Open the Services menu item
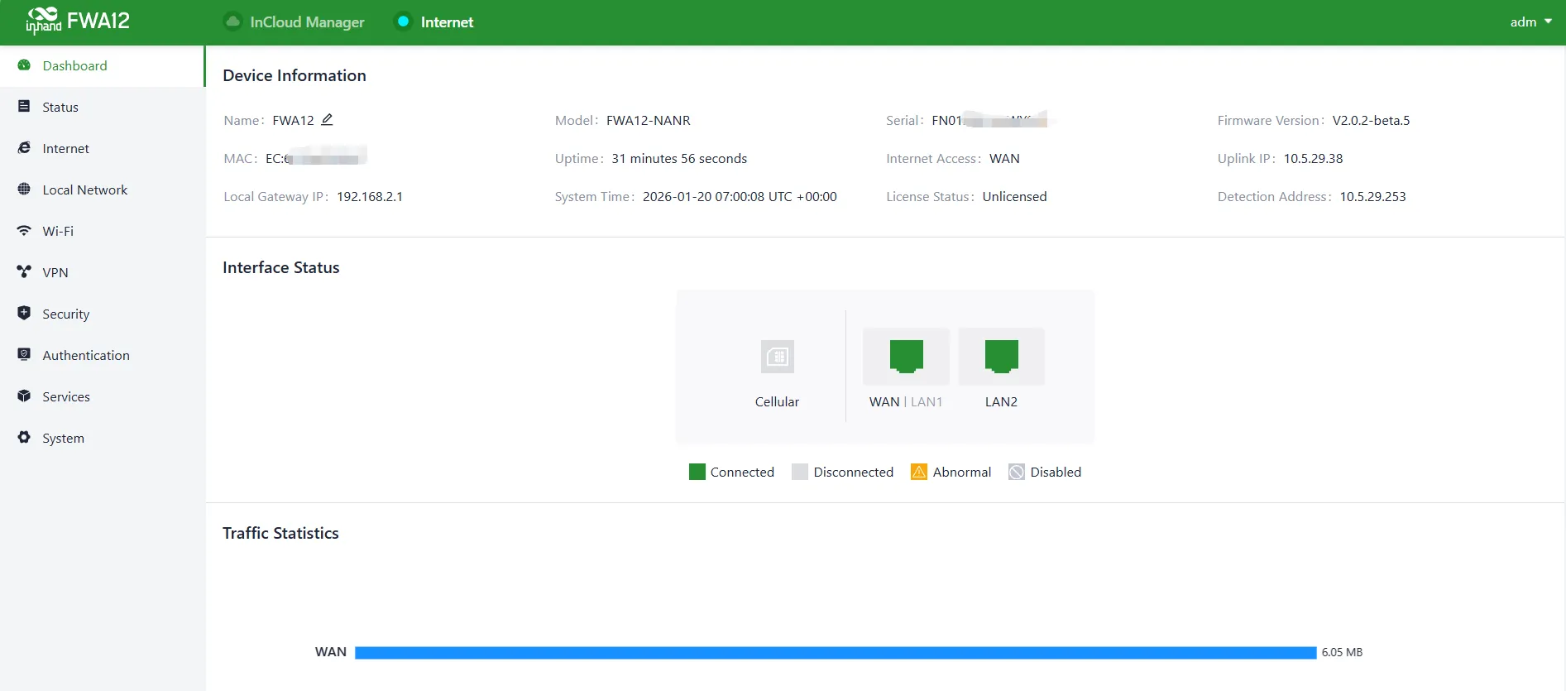The height and width of the screenshot is (691, 1566). pos(103,396)
